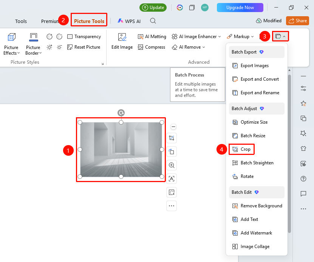Choose Add Watermark from the menu
The height and width of the screenshot is (262, 314).
[257, 233]
